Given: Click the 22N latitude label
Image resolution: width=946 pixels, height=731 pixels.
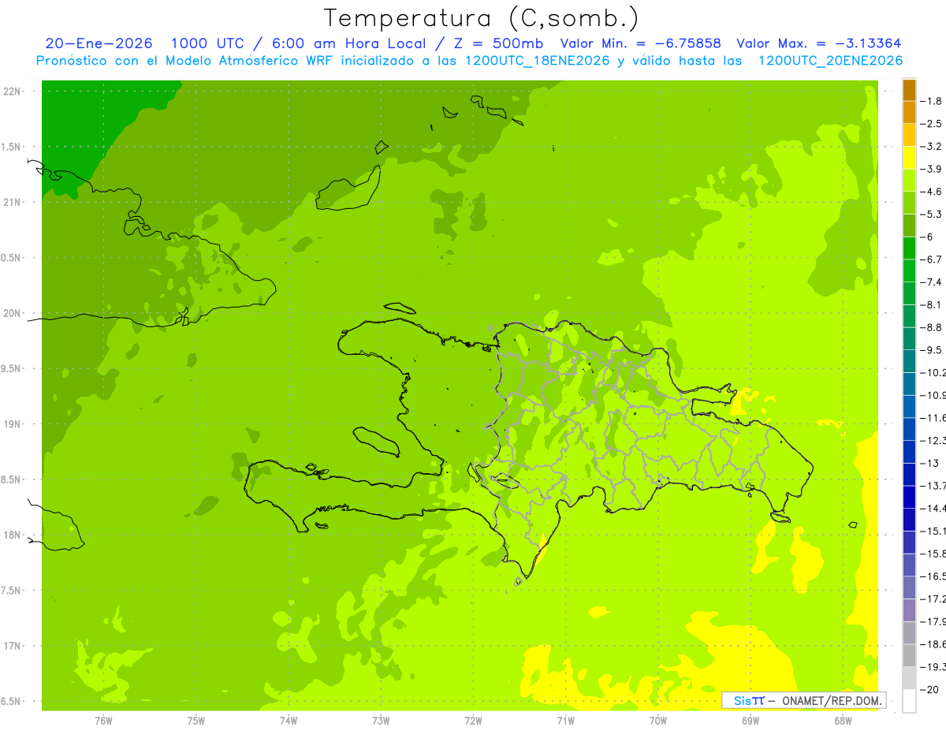Looking at the screenshot, I should tap(12, 91).
